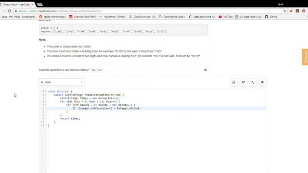Open the Data Structures bookmark
The width and height of the screenshot is (308, 173).
coord(142,17)
